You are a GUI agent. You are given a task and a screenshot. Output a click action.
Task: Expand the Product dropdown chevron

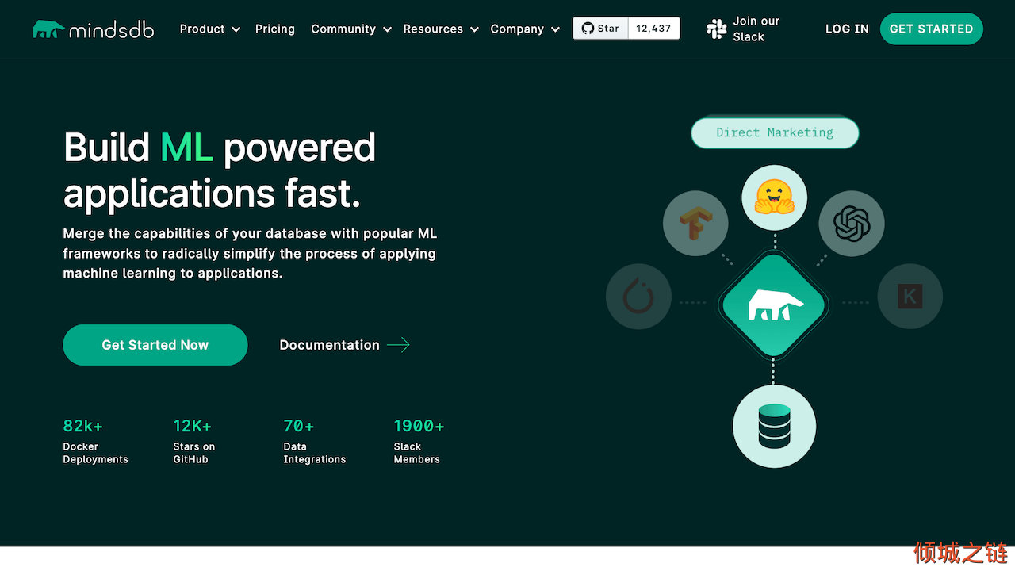click(x=236, y=29)
